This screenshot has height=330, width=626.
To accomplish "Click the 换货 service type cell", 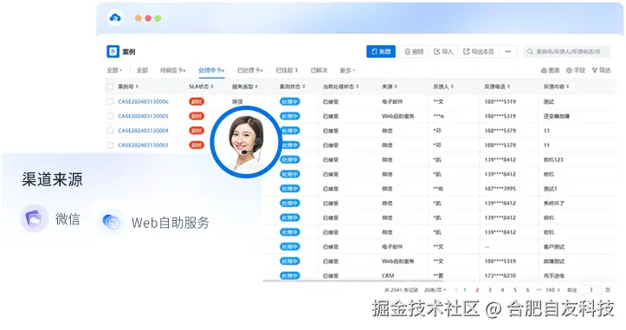I will [x=237, y=101].
